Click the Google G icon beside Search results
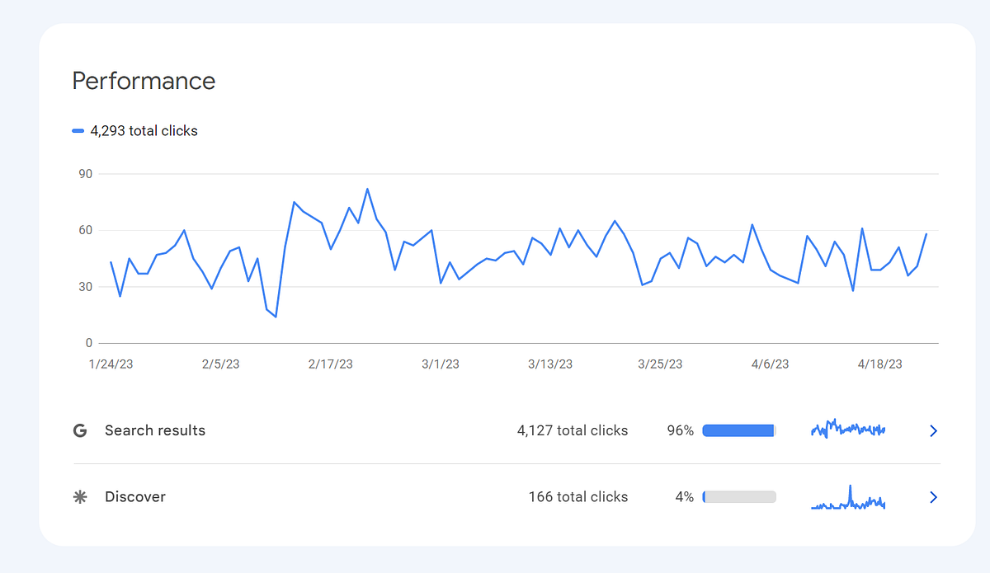Viewport: 990px width, 573px height. click(x=80, y=430)
